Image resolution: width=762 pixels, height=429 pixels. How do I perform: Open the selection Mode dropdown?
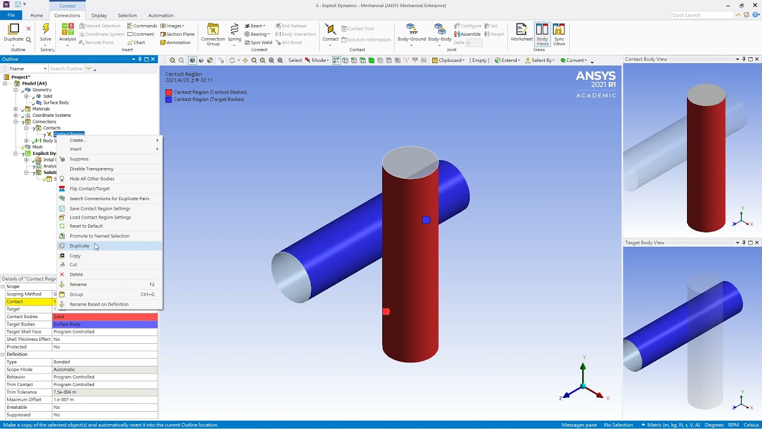[317, 60]
